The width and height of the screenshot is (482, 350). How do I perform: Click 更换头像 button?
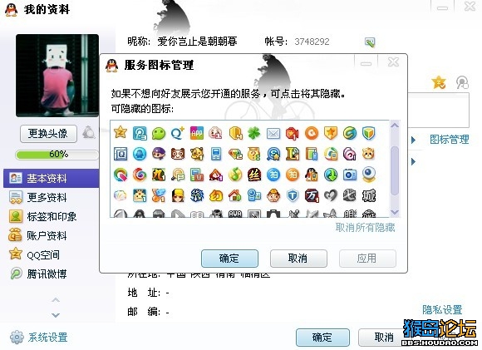(x=48, y=134)
